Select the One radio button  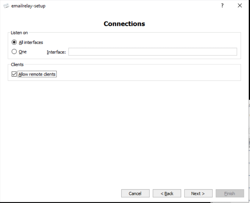click(x=14, y=52)
